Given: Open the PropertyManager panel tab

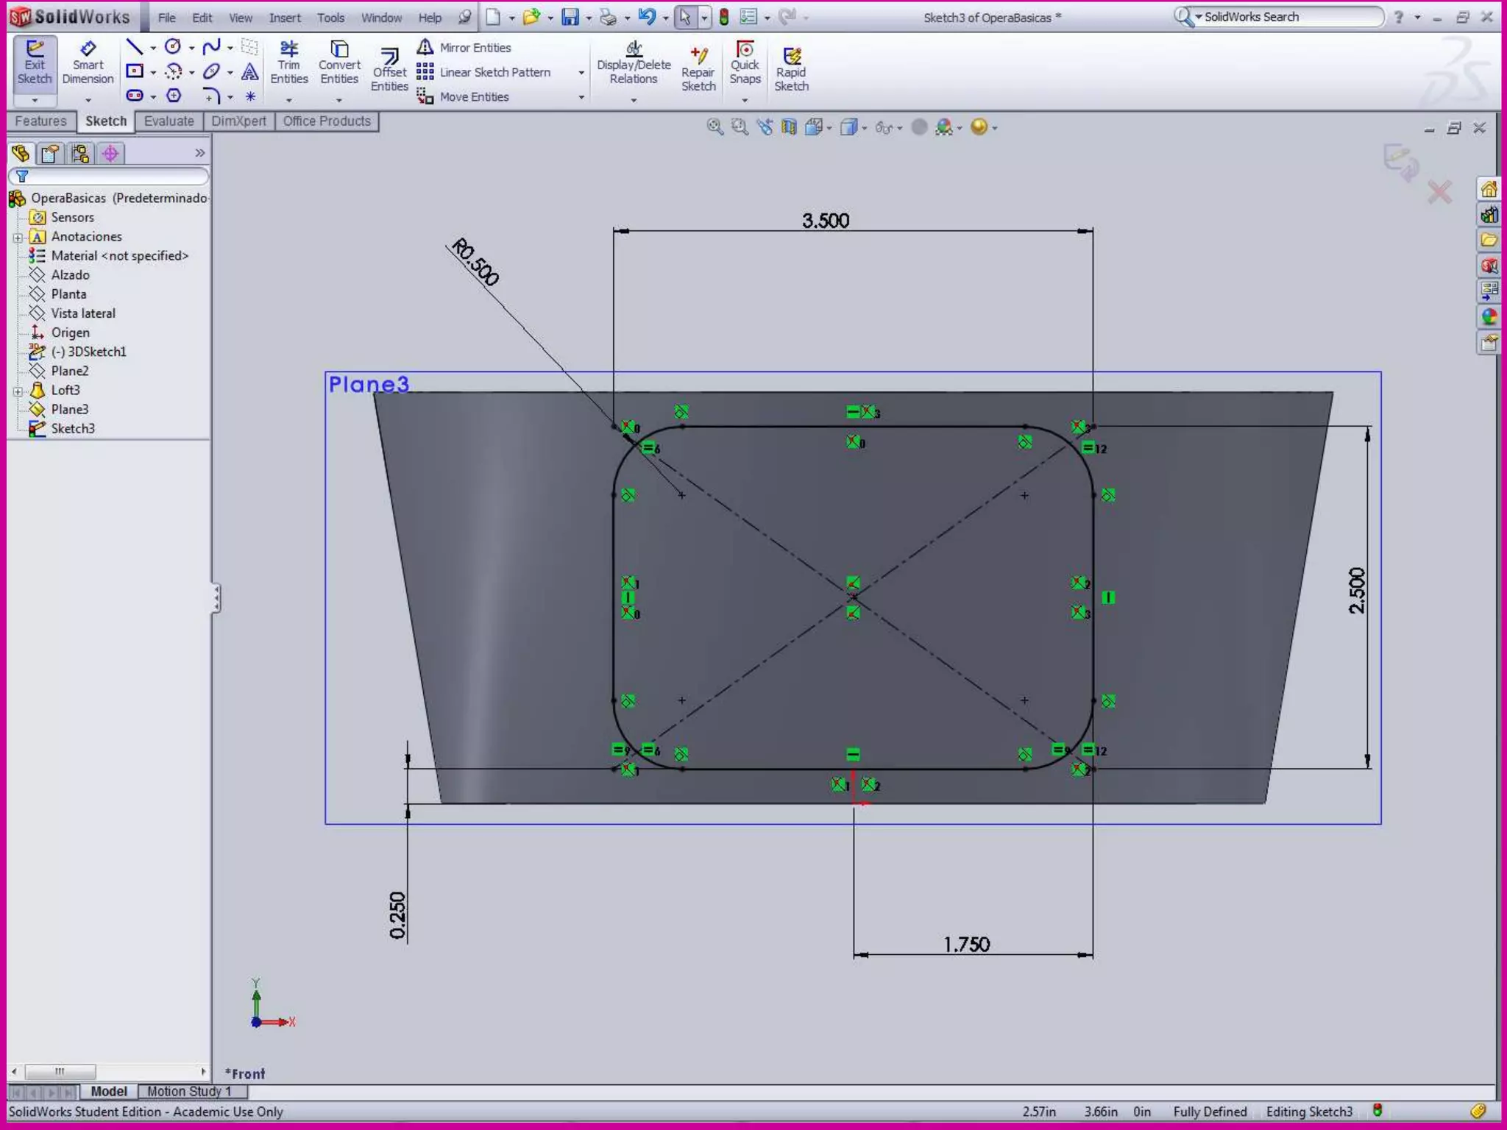Looking at the screenshot, I should 50,153.
